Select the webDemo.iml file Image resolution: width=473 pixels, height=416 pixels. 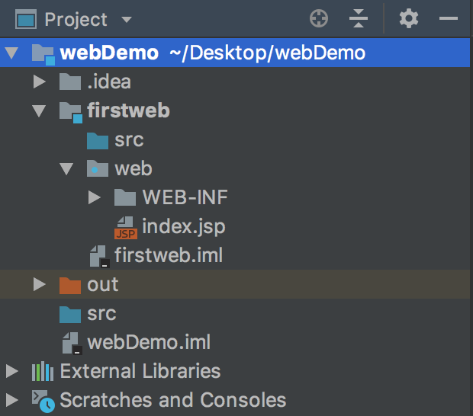148,342
